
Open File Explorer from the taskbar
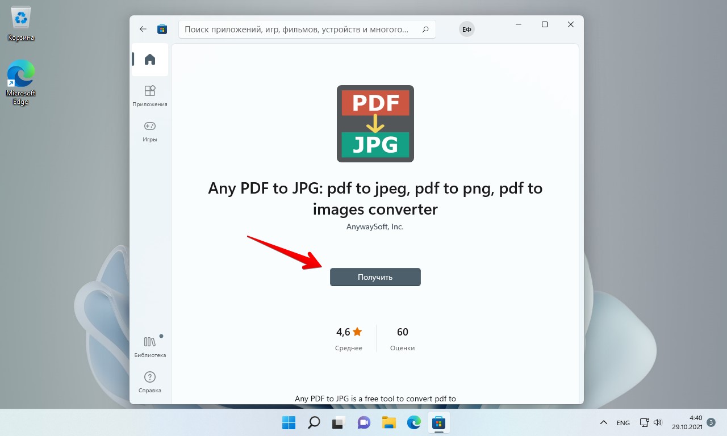pos(388,422)
